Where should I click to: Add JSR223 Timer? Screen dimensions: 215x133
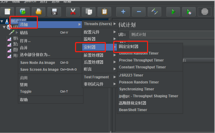pos(150,75)
